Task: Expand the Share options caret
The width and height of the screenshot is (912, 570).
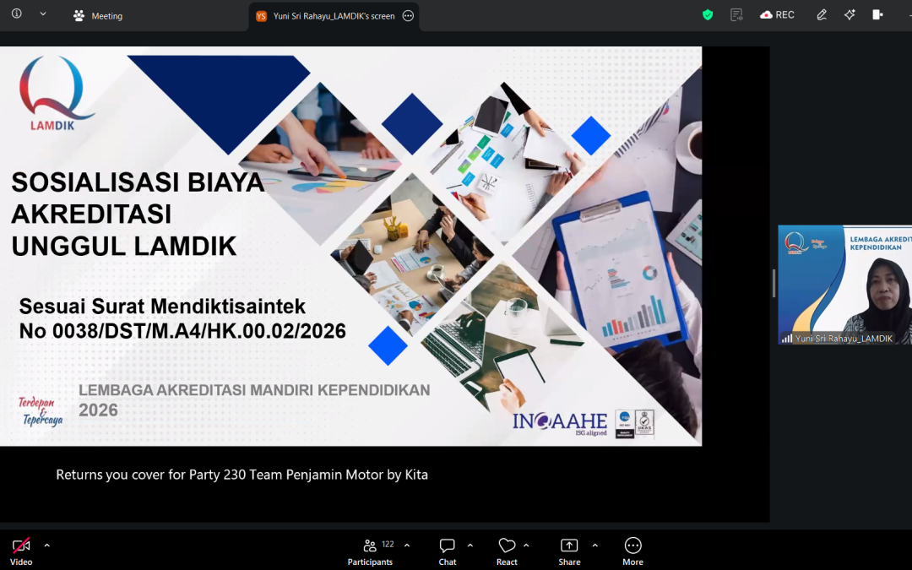Action: pyautogui.click(x=594, y=546)
